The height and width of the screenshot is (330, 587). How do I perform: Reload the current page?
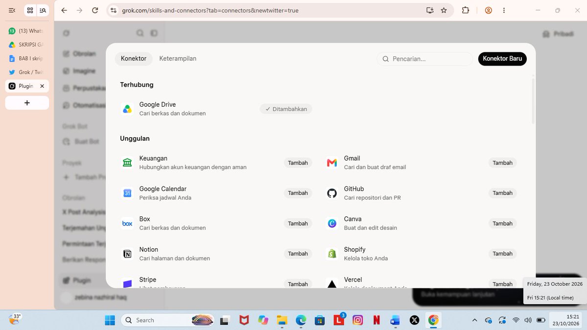click(95, 10)
